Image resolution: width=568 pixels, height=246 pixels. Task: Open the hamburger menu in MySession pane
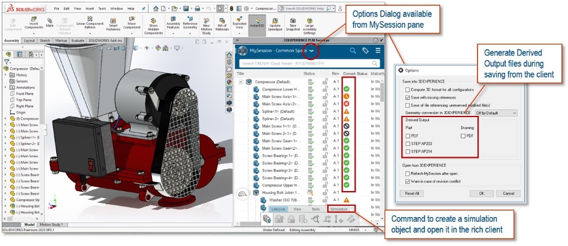point(378,51)
